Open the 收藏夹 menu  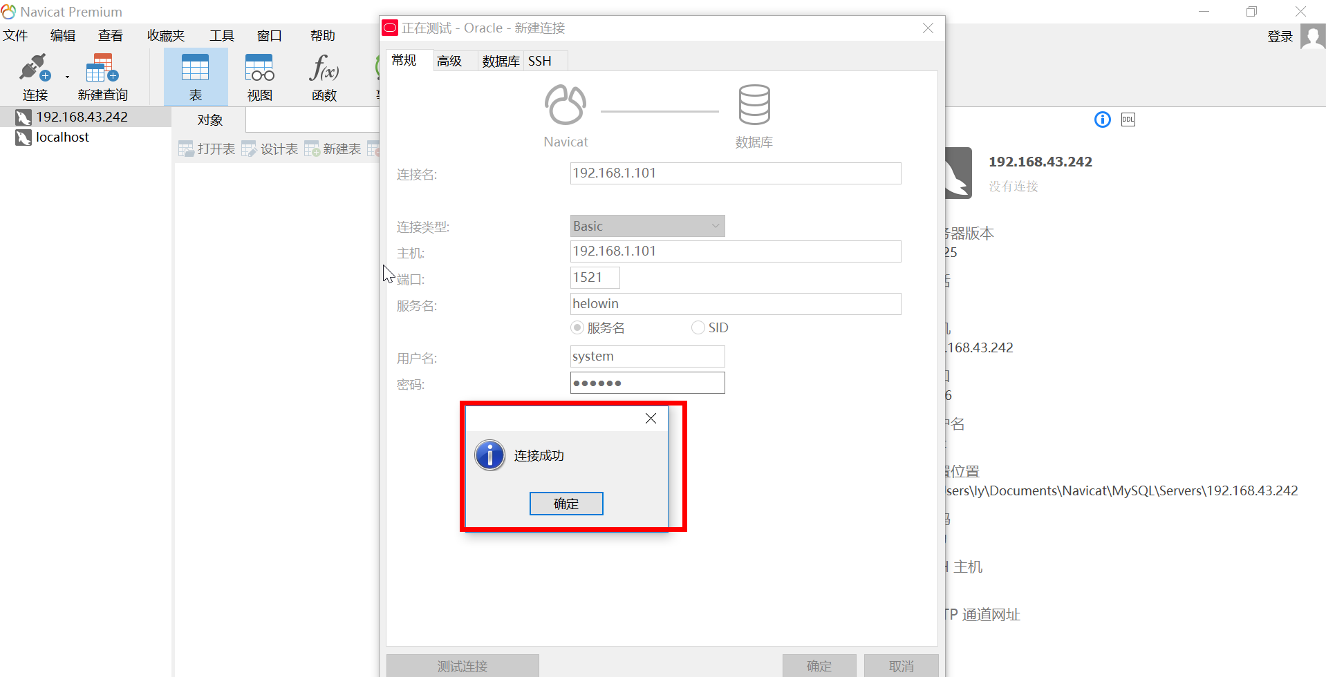166,35
